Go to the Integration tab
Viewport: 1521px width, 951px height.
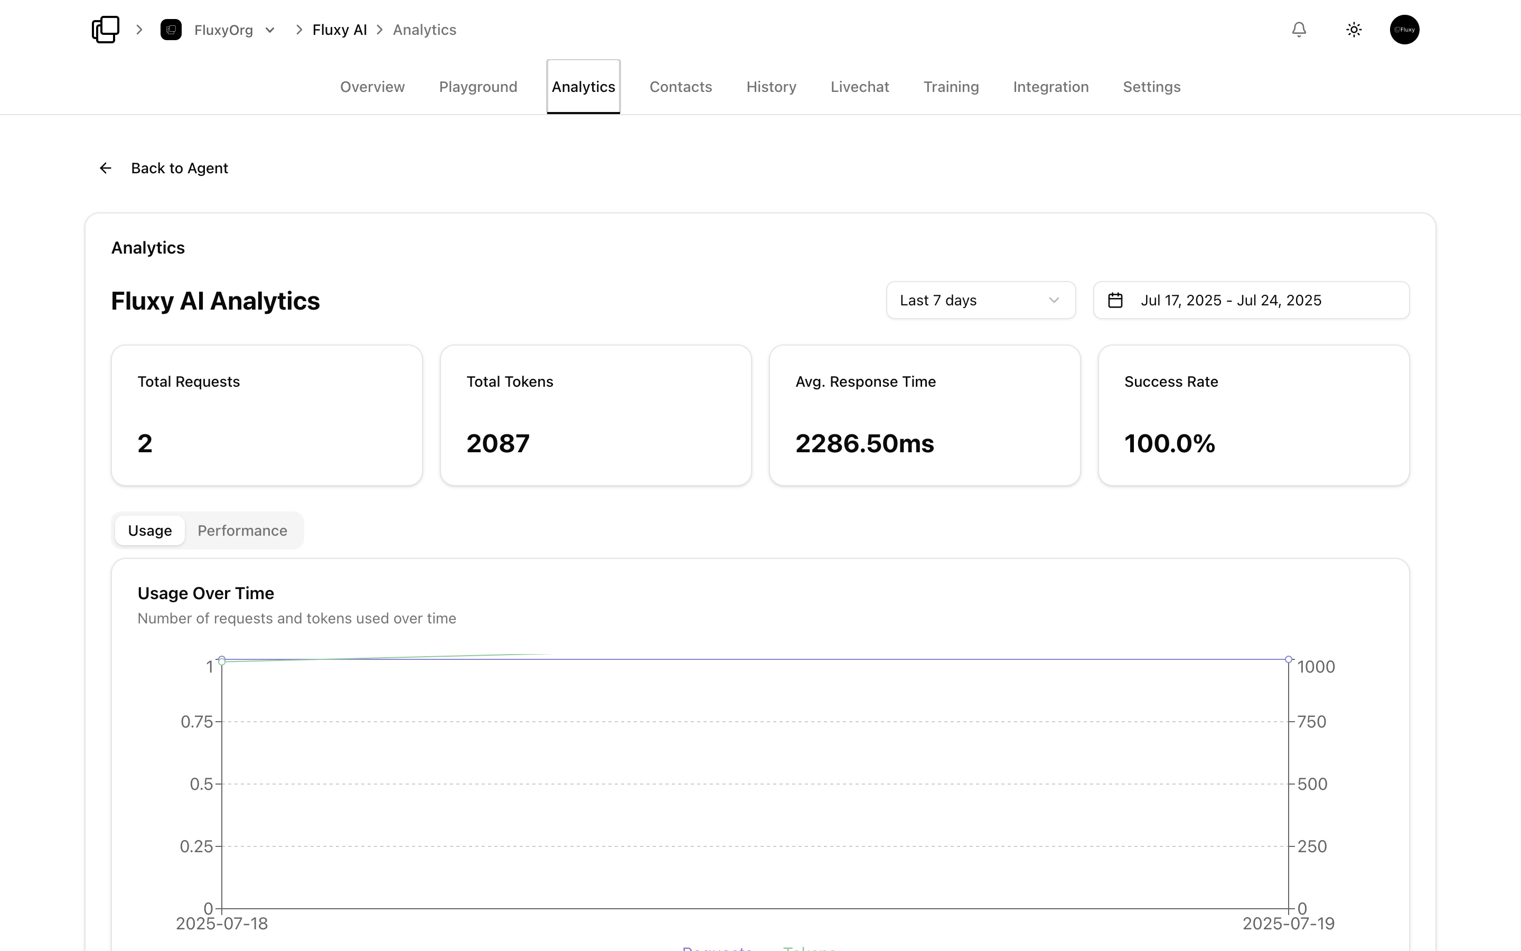[x=1051, y=87]
